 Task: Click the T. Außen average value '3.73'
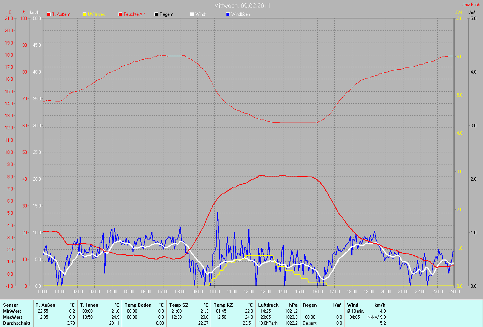(71, 323)
